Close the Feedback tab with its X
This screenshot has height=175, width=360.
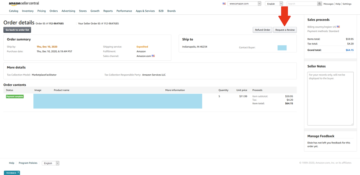pyautogui.click(x=18, y=172)
